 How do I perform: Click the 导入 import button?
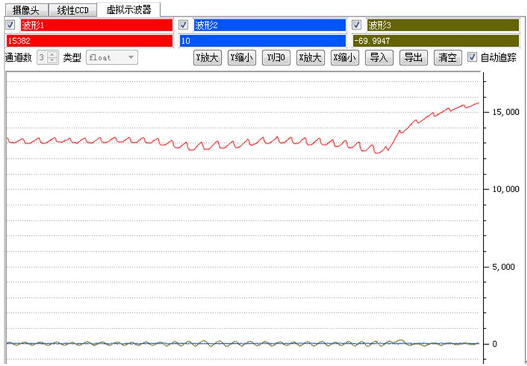[x=379, y=57]
